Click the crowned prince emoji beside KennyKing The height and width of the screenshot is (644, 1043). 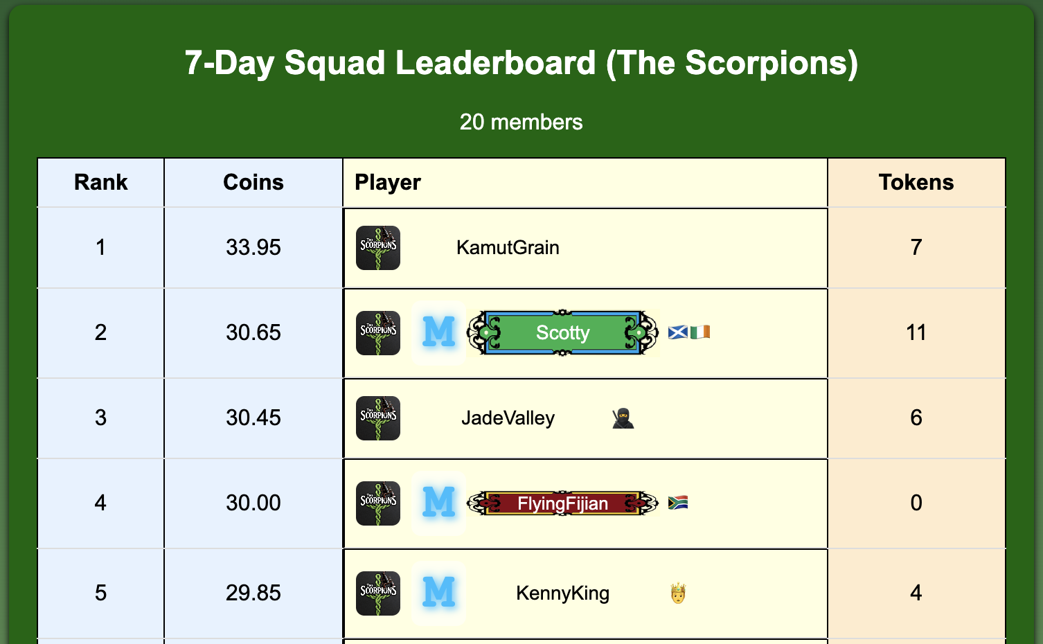click(678, 593)
